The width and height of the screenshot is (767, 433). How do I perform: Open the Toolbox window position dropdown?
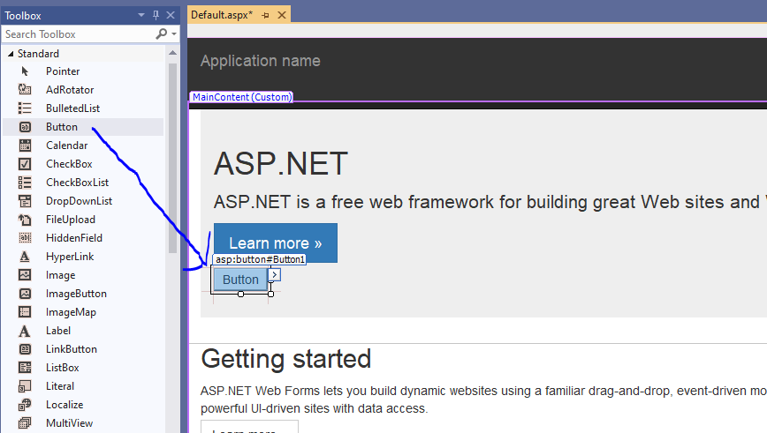[141, 16]
